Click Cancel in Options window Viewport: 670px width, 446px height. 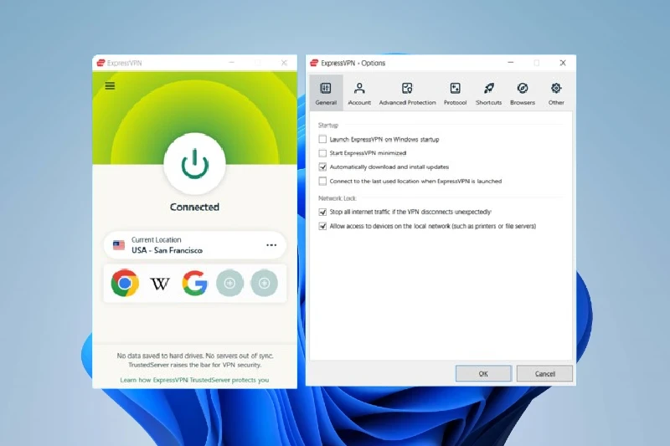[545, 373]
